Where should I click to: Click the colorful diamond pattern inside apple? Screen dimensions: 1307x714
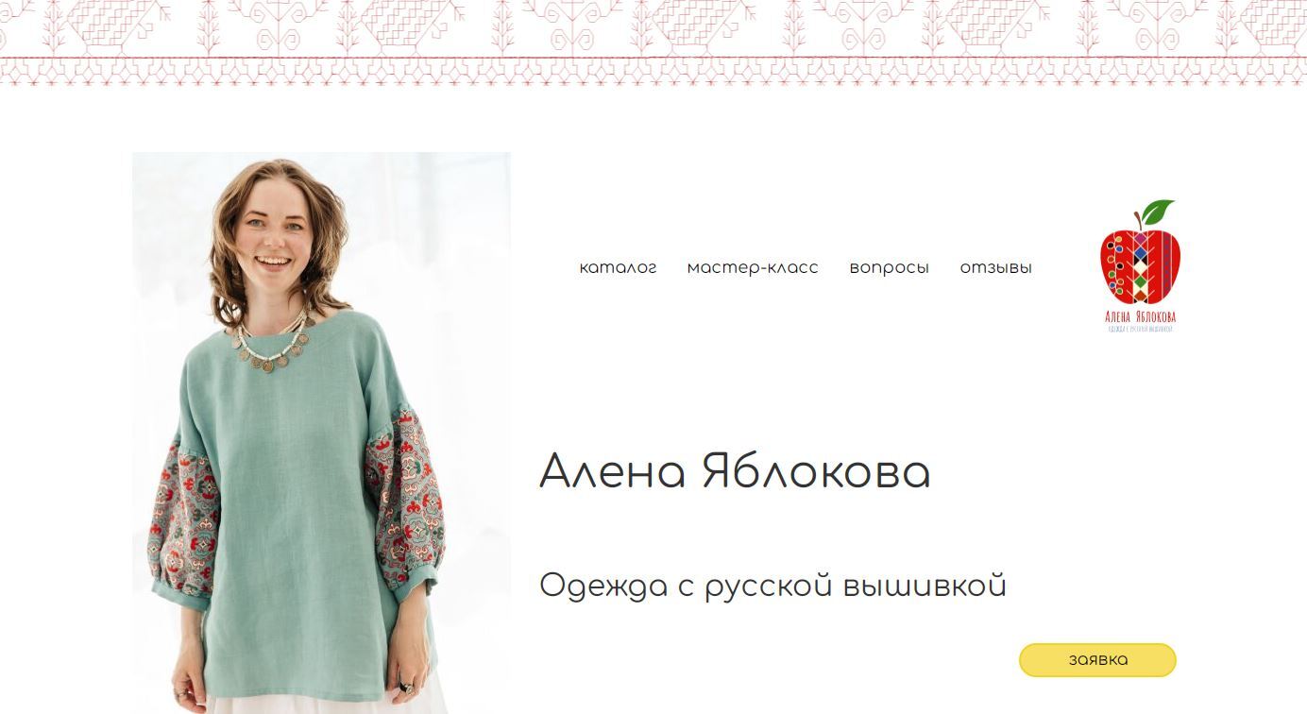tap(1143, 265)
